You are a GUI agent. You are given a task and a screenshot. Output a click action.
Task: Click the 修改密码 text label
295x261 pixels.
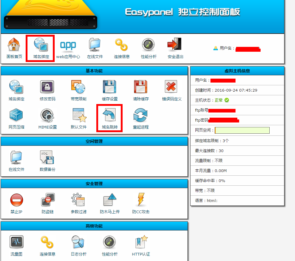click(47, 99)
